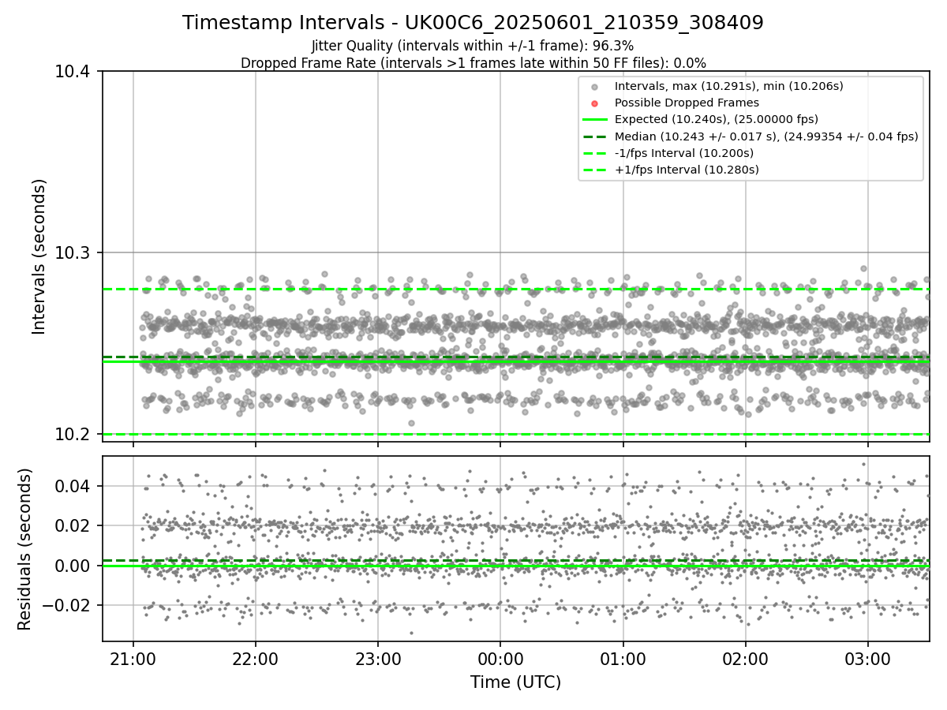Select the 03:00 time tick label

(x=868, y=658)
